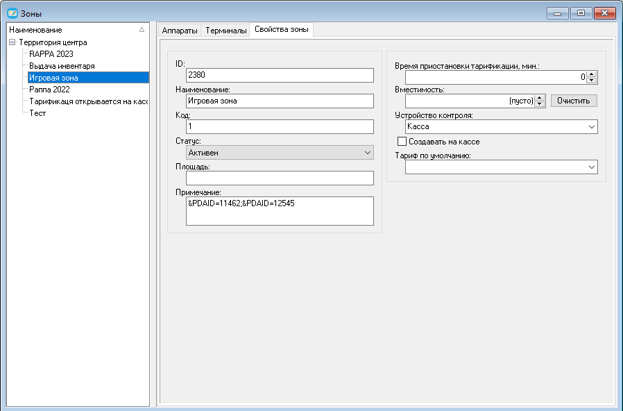Decrease the Время приостановки тарификации value

[592, 81]
